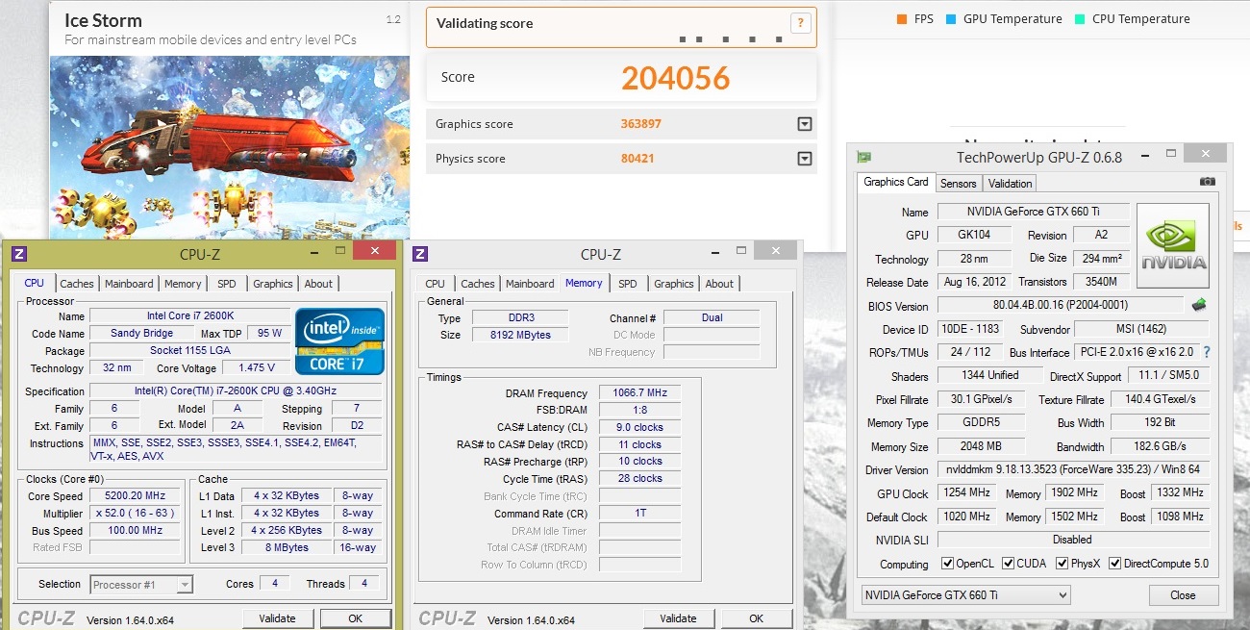Click the NVIDIA logo in GPU-Z
The width and height of the screenshot is (1250, 630).
click(x=1173, y=245)
